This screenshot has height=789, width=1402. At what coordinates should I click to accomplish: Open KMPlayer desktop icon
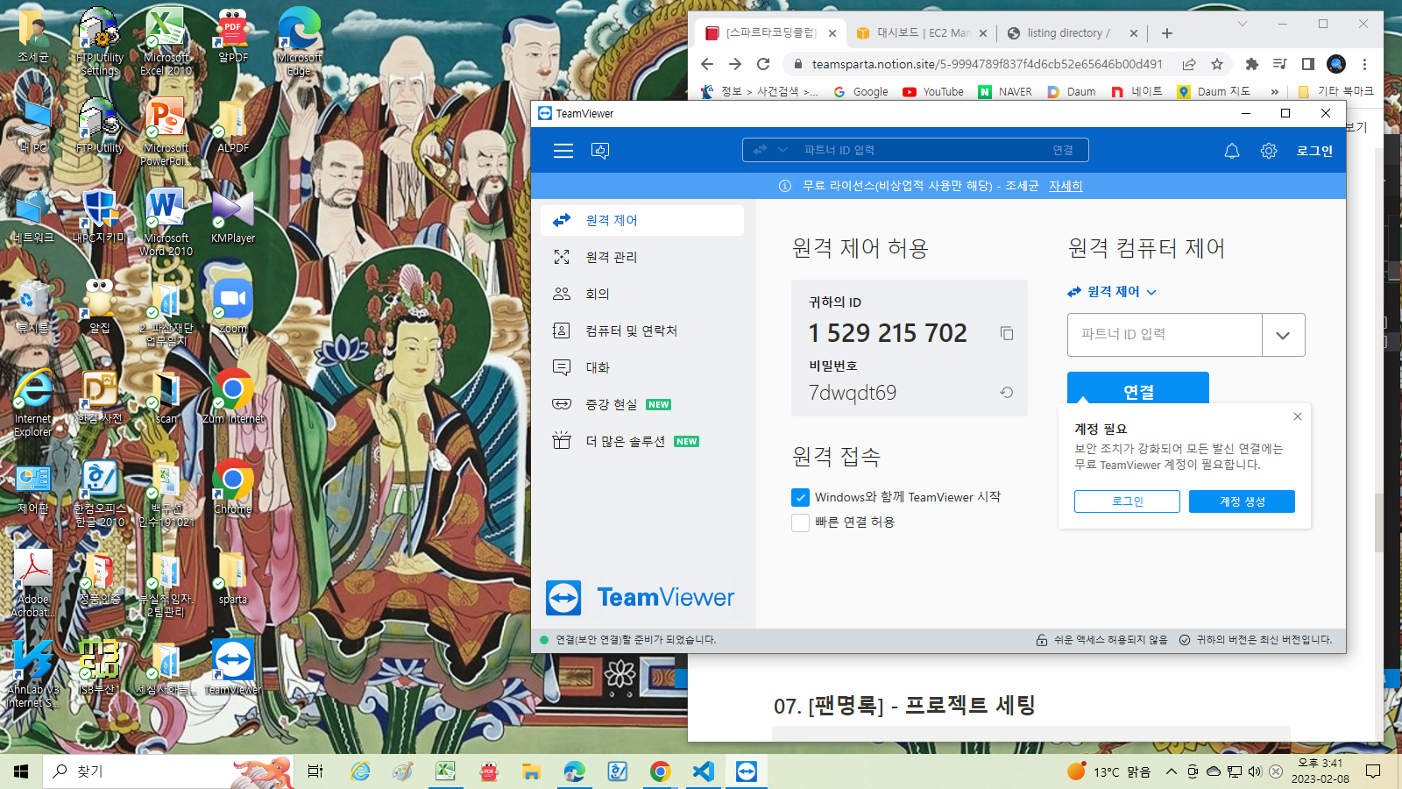pos(233,217)
